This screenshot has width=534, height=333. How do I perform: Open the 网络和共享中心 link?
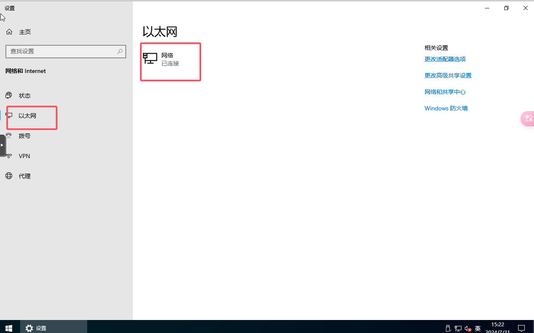[445, 92]
